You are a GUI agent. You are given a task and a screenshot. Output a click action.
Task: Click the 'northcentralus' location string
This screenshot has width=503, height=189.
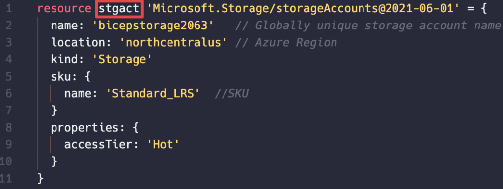[173, 43]
